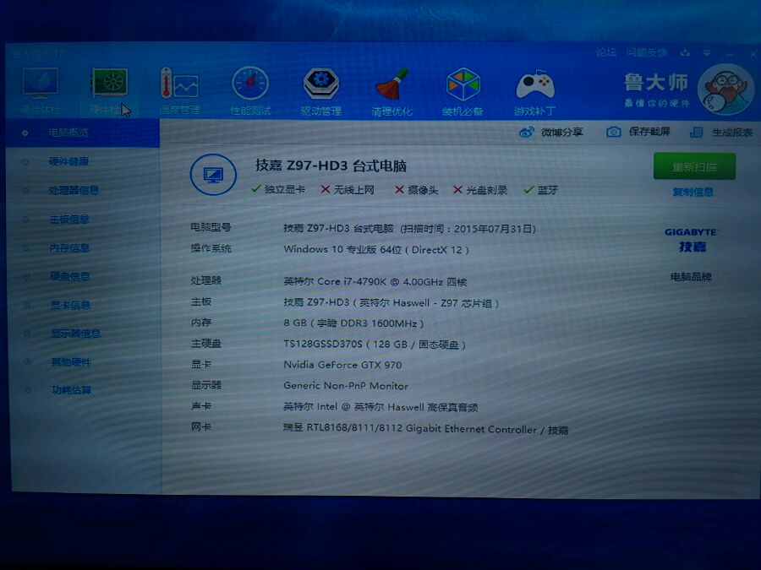Click the 光盘刻录 red cross
761x570 pixels.
[x=457, y=189]
